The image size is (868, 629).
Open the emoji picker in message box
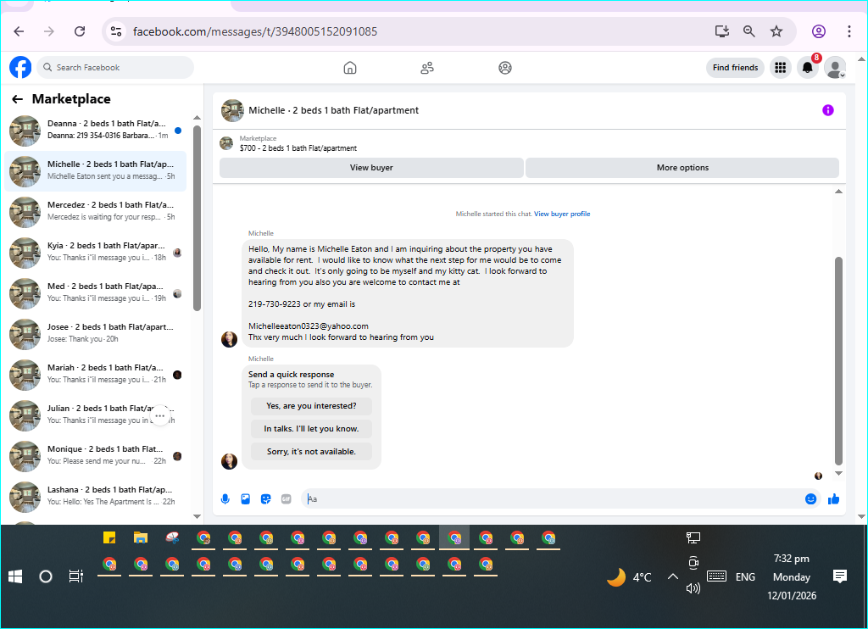(x=810, y=499)
